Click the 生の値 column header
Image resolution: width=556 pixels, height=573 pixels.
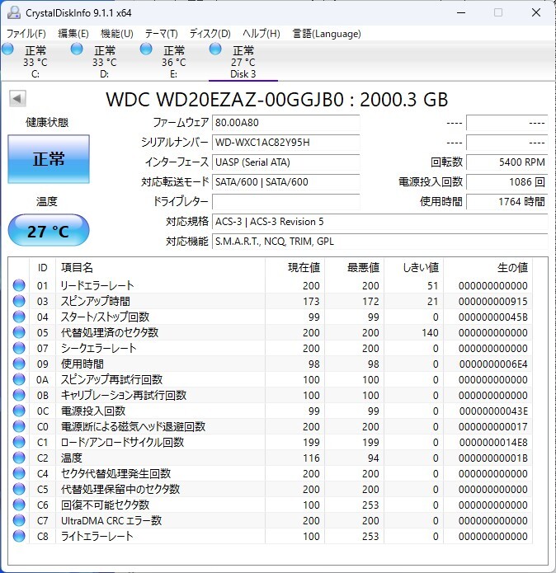(x=488, y=267)
